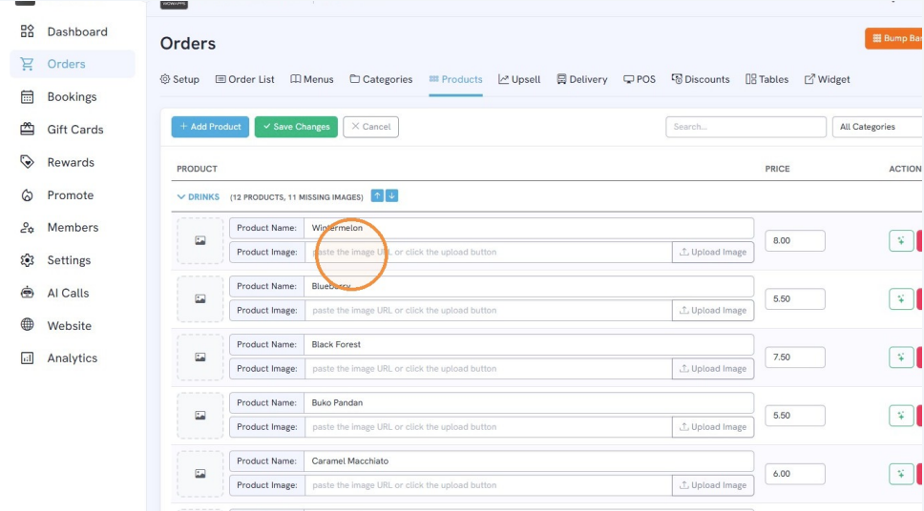924x511 pixels.
Task: Click the Add Product button
Action: [210, 127]
